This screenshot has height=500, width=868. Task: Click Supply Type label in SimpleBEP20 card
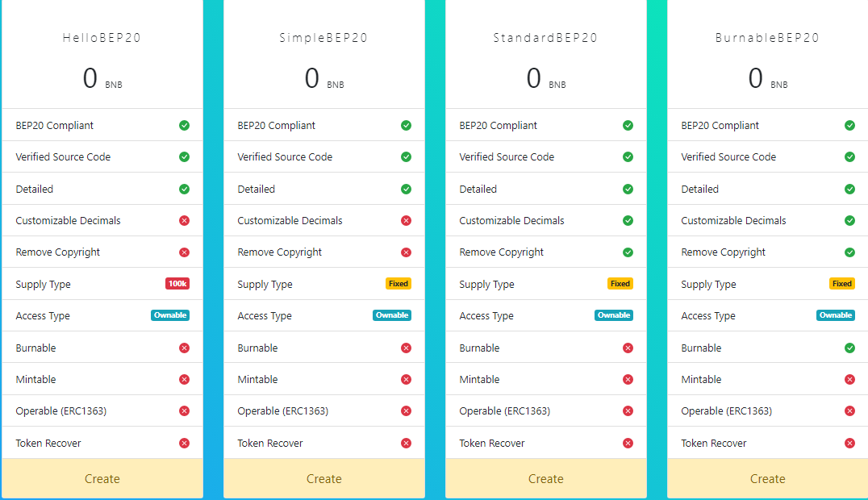265,284
